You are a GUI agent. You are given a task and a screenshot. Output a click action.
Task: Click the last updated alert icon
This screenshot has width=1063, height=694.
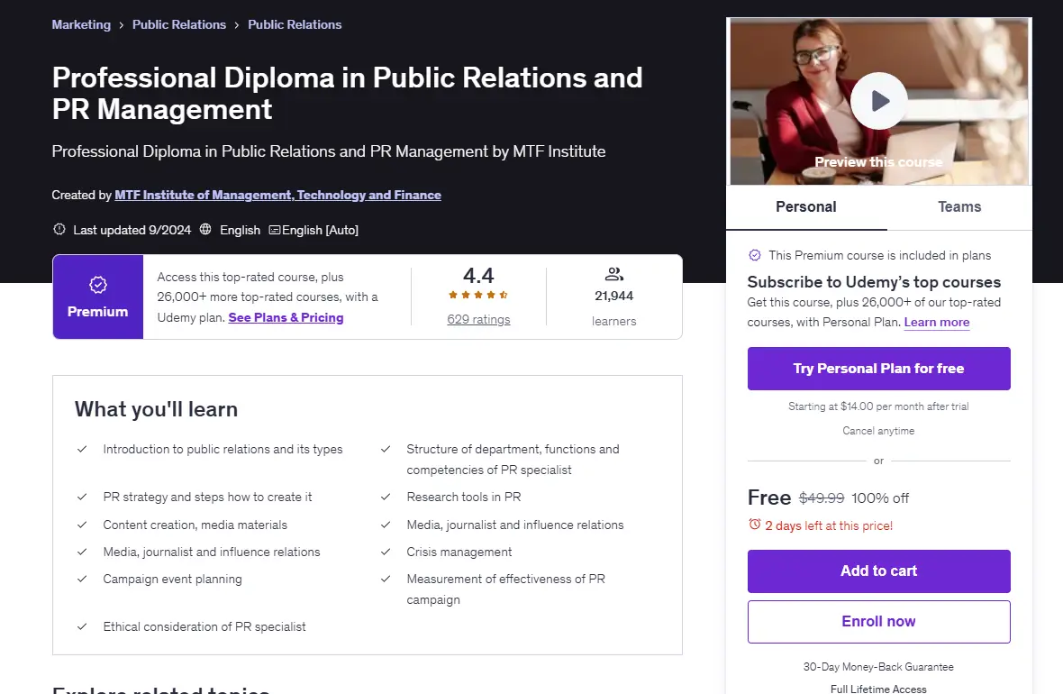pyautogui.click(x=59, y=229)
